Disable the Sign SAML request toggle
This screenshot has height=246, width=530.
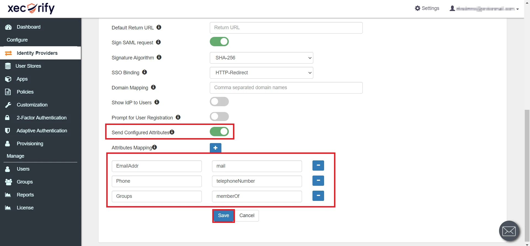(219, 42)
